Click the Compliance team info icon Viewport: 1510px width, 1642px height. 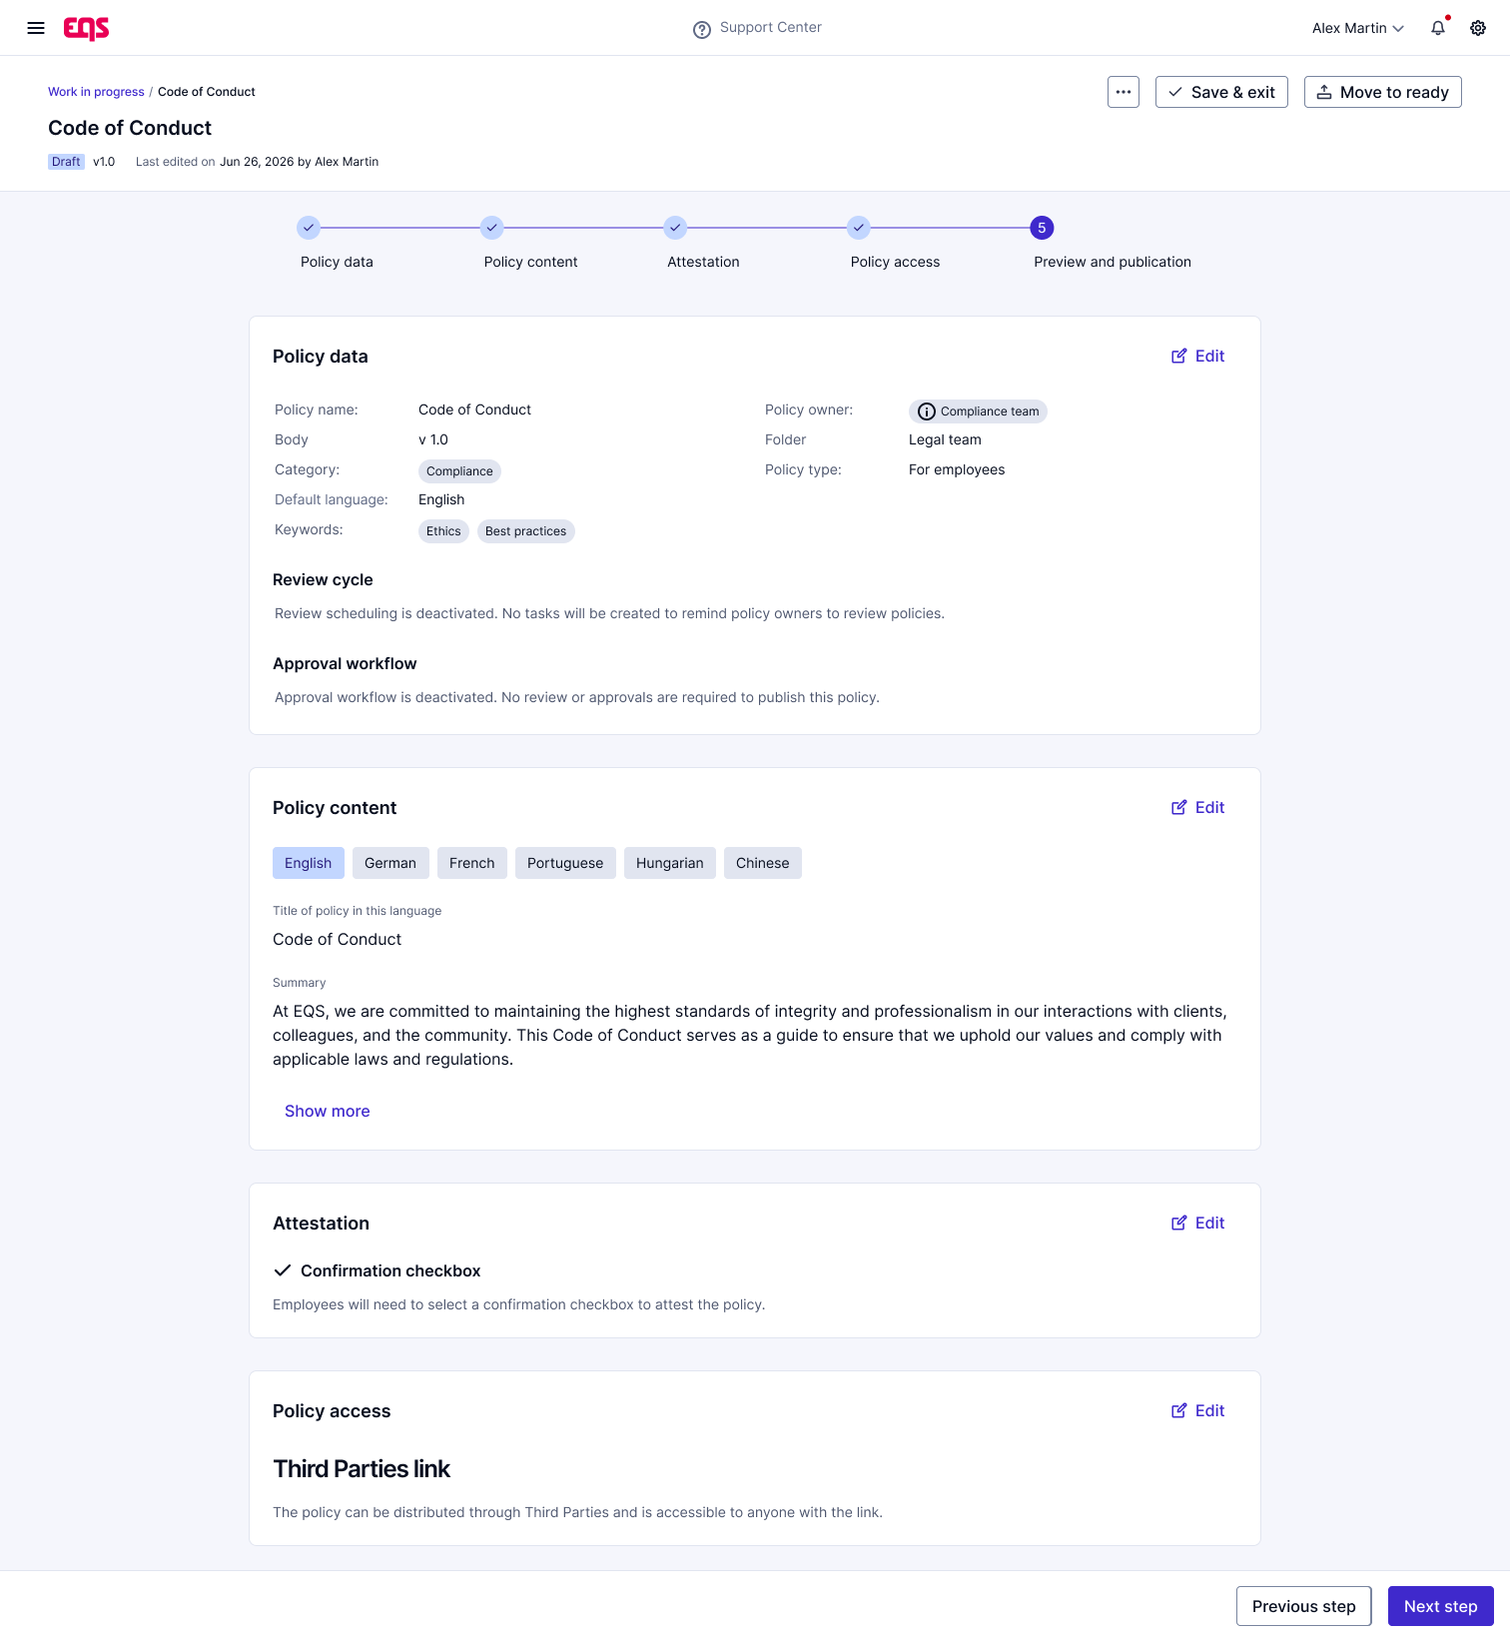pos(927,411)
